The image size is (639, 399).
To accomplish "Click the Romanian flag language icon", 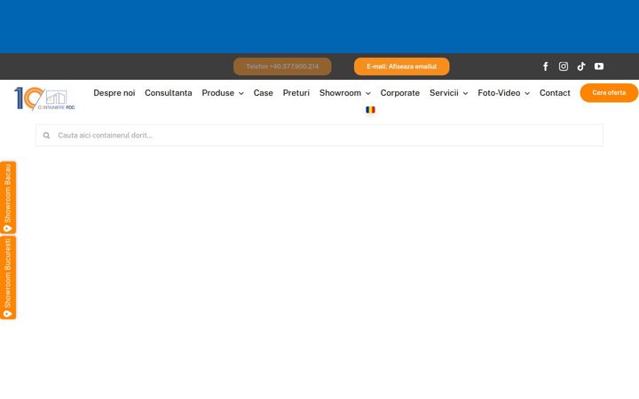I will (370, 110).
